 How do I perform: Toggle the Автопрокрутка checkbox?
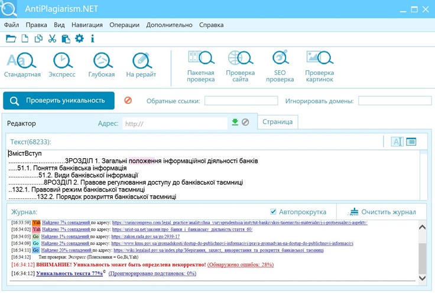pos(273,212)
